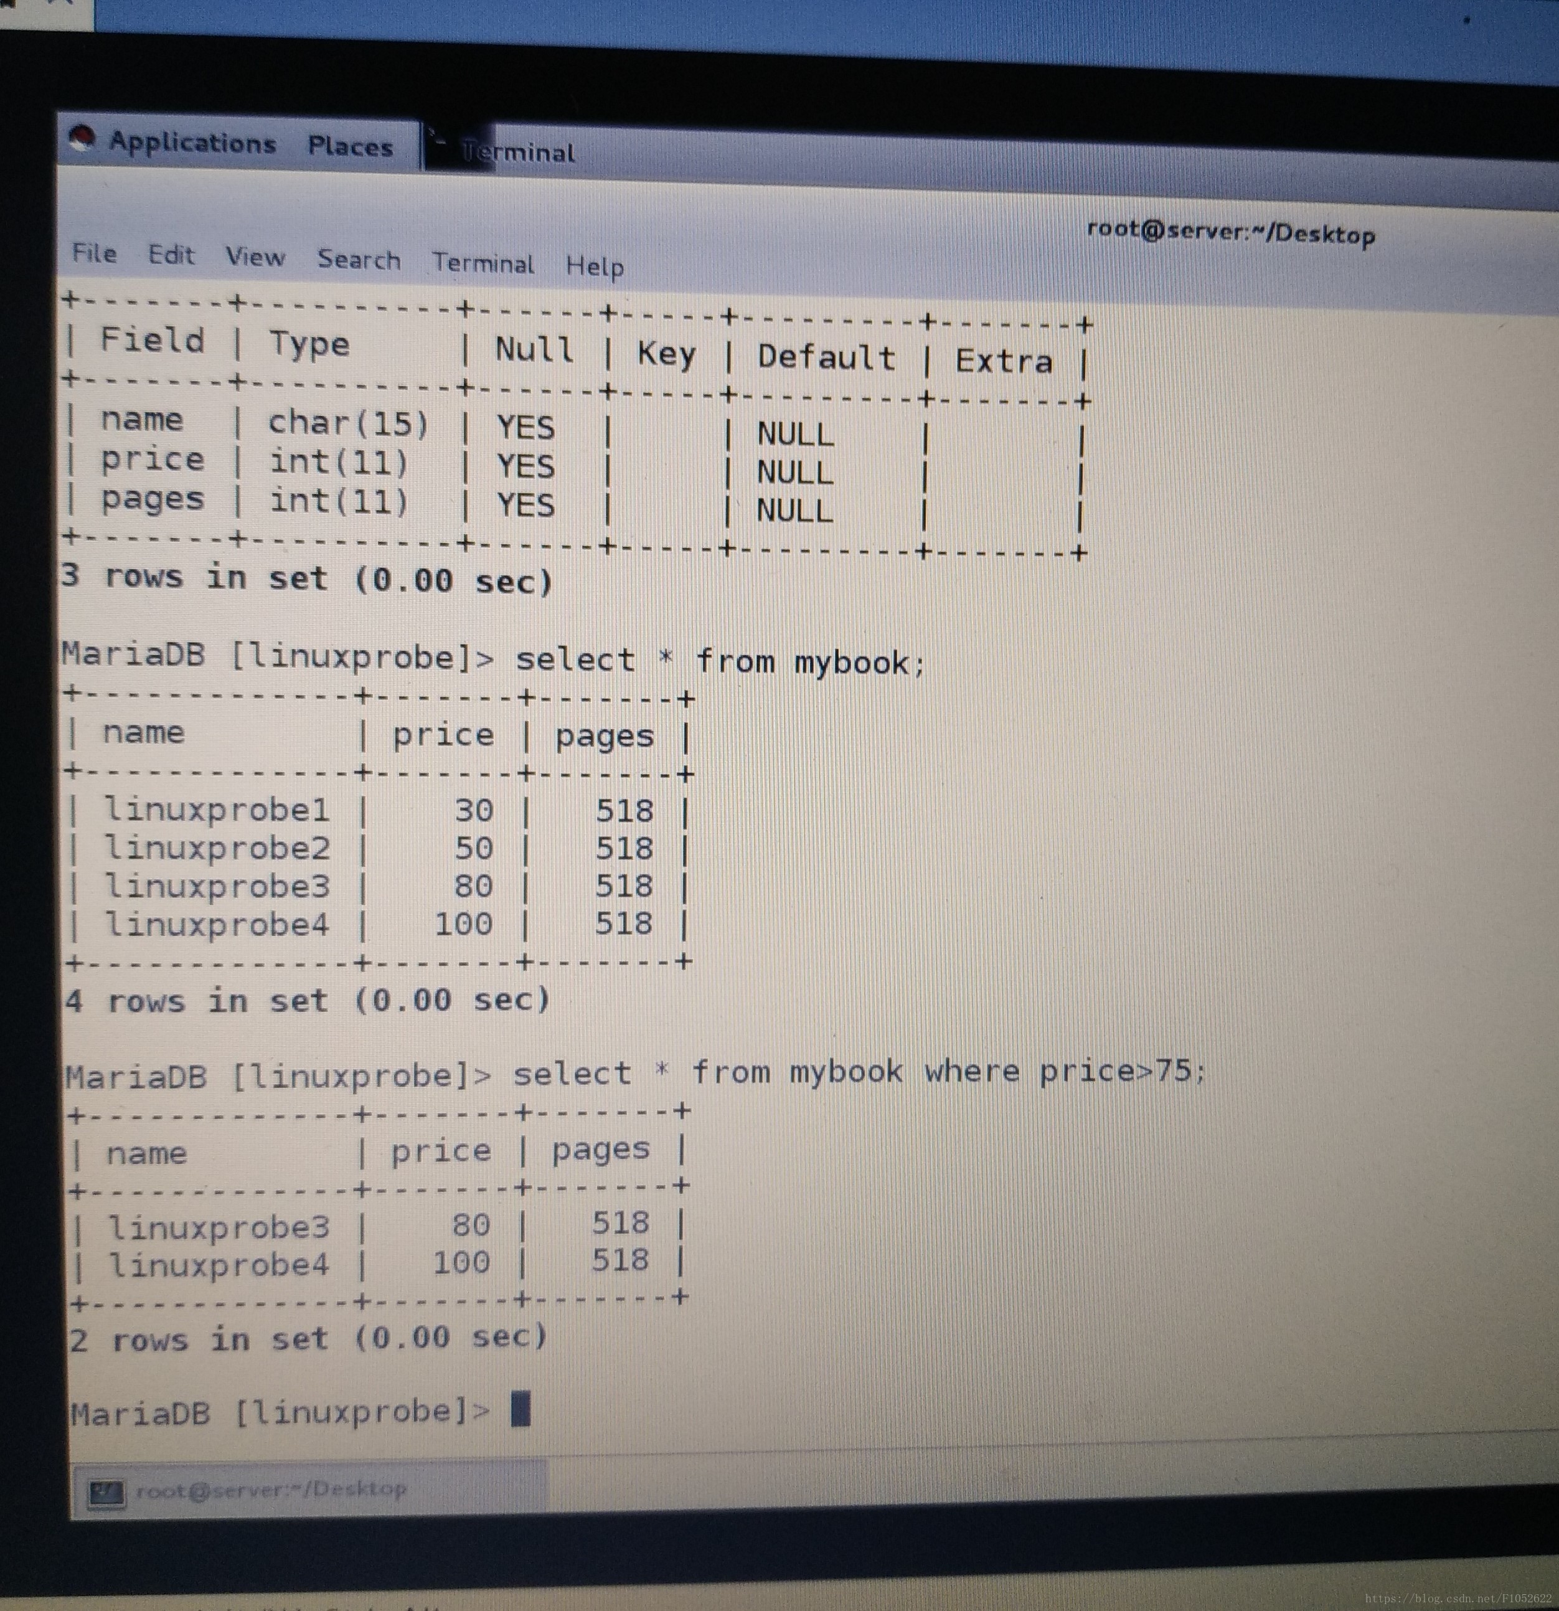The image size is (1559, 1611).
Task: Open the Edit menu
Action: (x=171, y=255)
